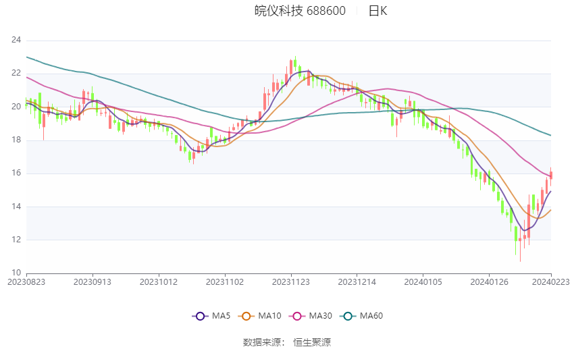Click x-axis date label 20240105

tap(423, 282)
